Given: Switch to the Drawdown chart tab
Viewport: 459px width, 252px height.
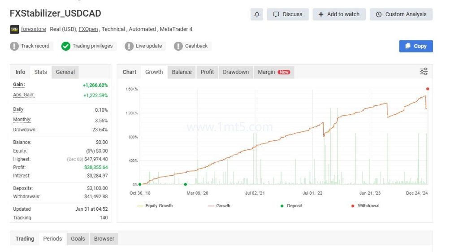Looking at the screenshot, I should click(x=236, y=72).
